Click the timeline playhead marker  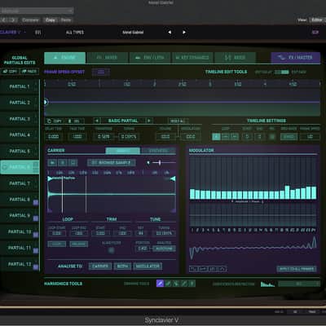pos(46,102)
